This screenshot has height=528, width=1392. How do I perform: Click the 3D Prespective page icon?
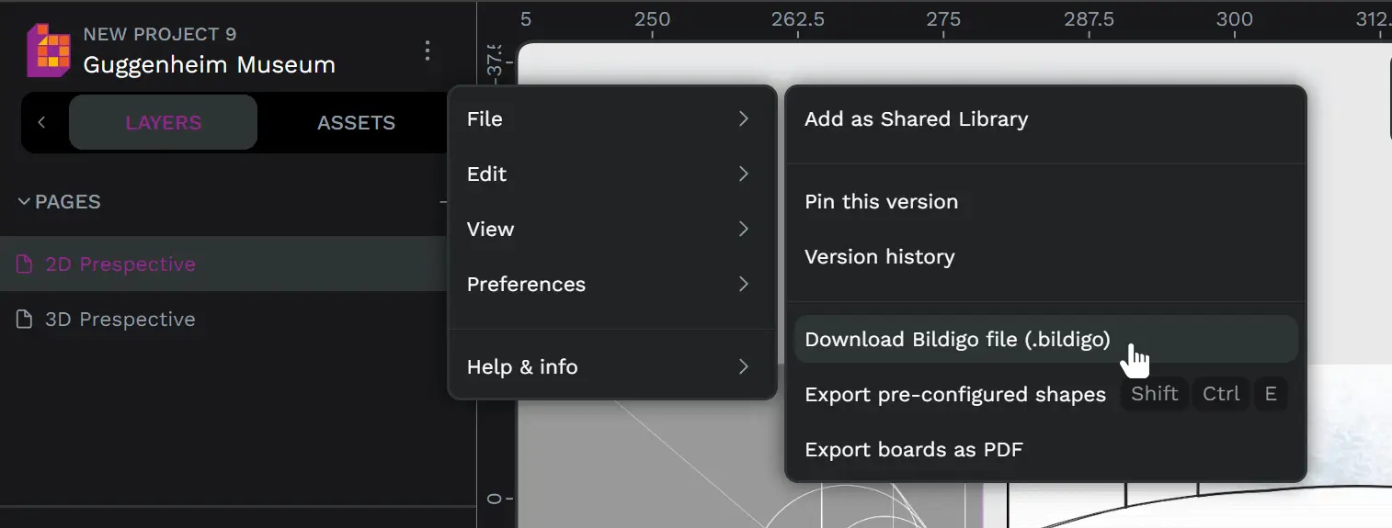[26, 320]
